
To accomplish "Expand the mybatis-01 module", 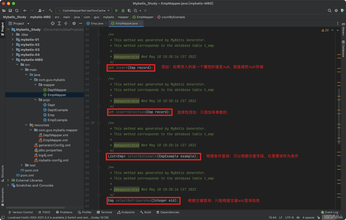I will 13,39.
